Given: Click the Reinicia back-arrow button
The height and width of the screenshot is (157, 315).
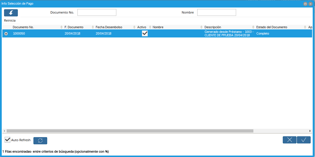Looking at the screenshot, I should point(11,13).
